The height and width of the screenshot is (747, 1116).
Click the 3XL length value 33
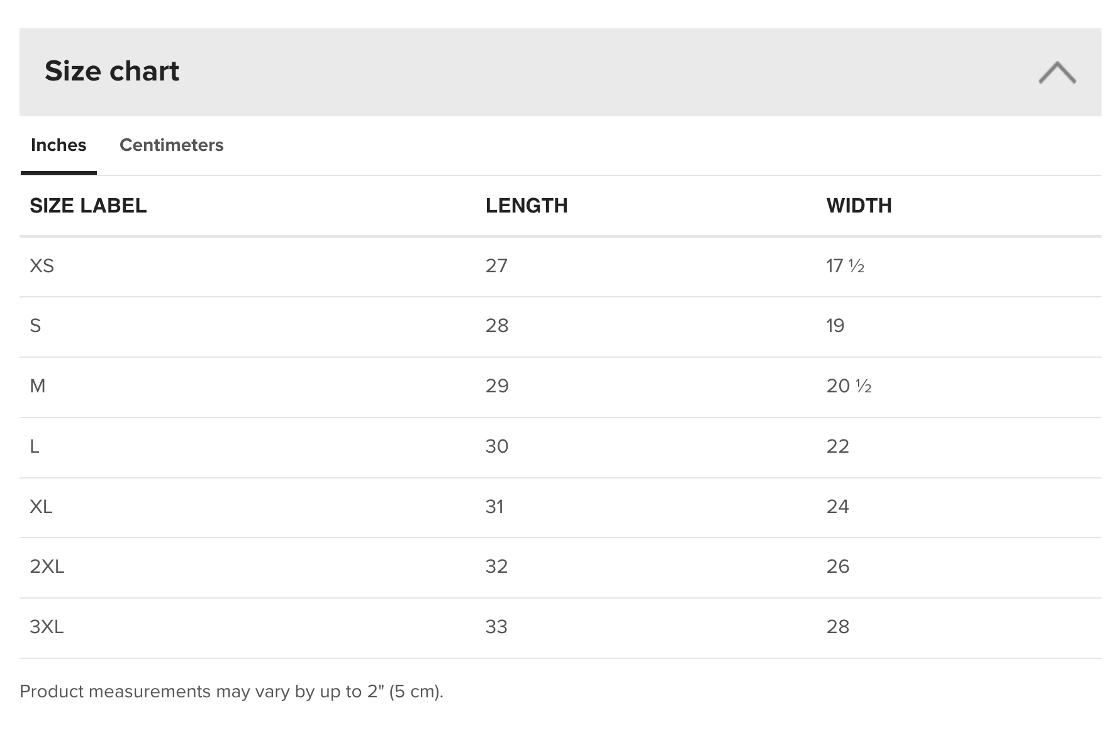tap(496, 627)
